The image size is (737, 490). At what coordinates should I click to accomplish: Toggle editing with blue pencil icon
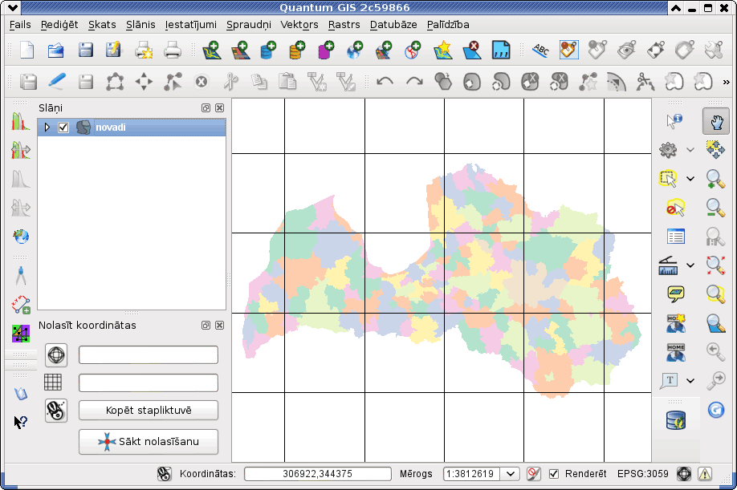click(57, 82)
